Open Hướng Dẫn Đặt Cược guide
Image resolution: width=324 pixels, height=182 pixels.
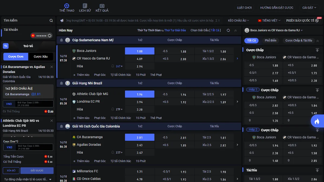tap(277, 8)
